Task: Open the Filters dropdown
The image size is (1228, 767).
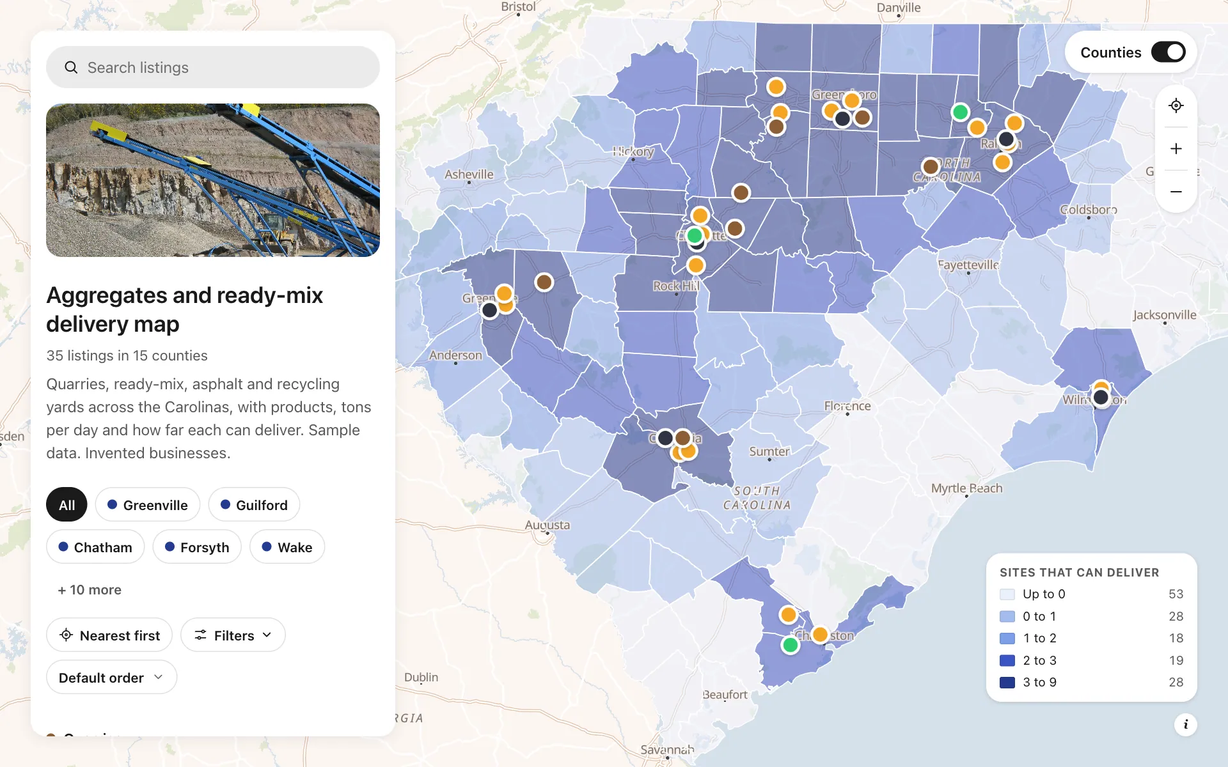Action: (x=233, y=635)
